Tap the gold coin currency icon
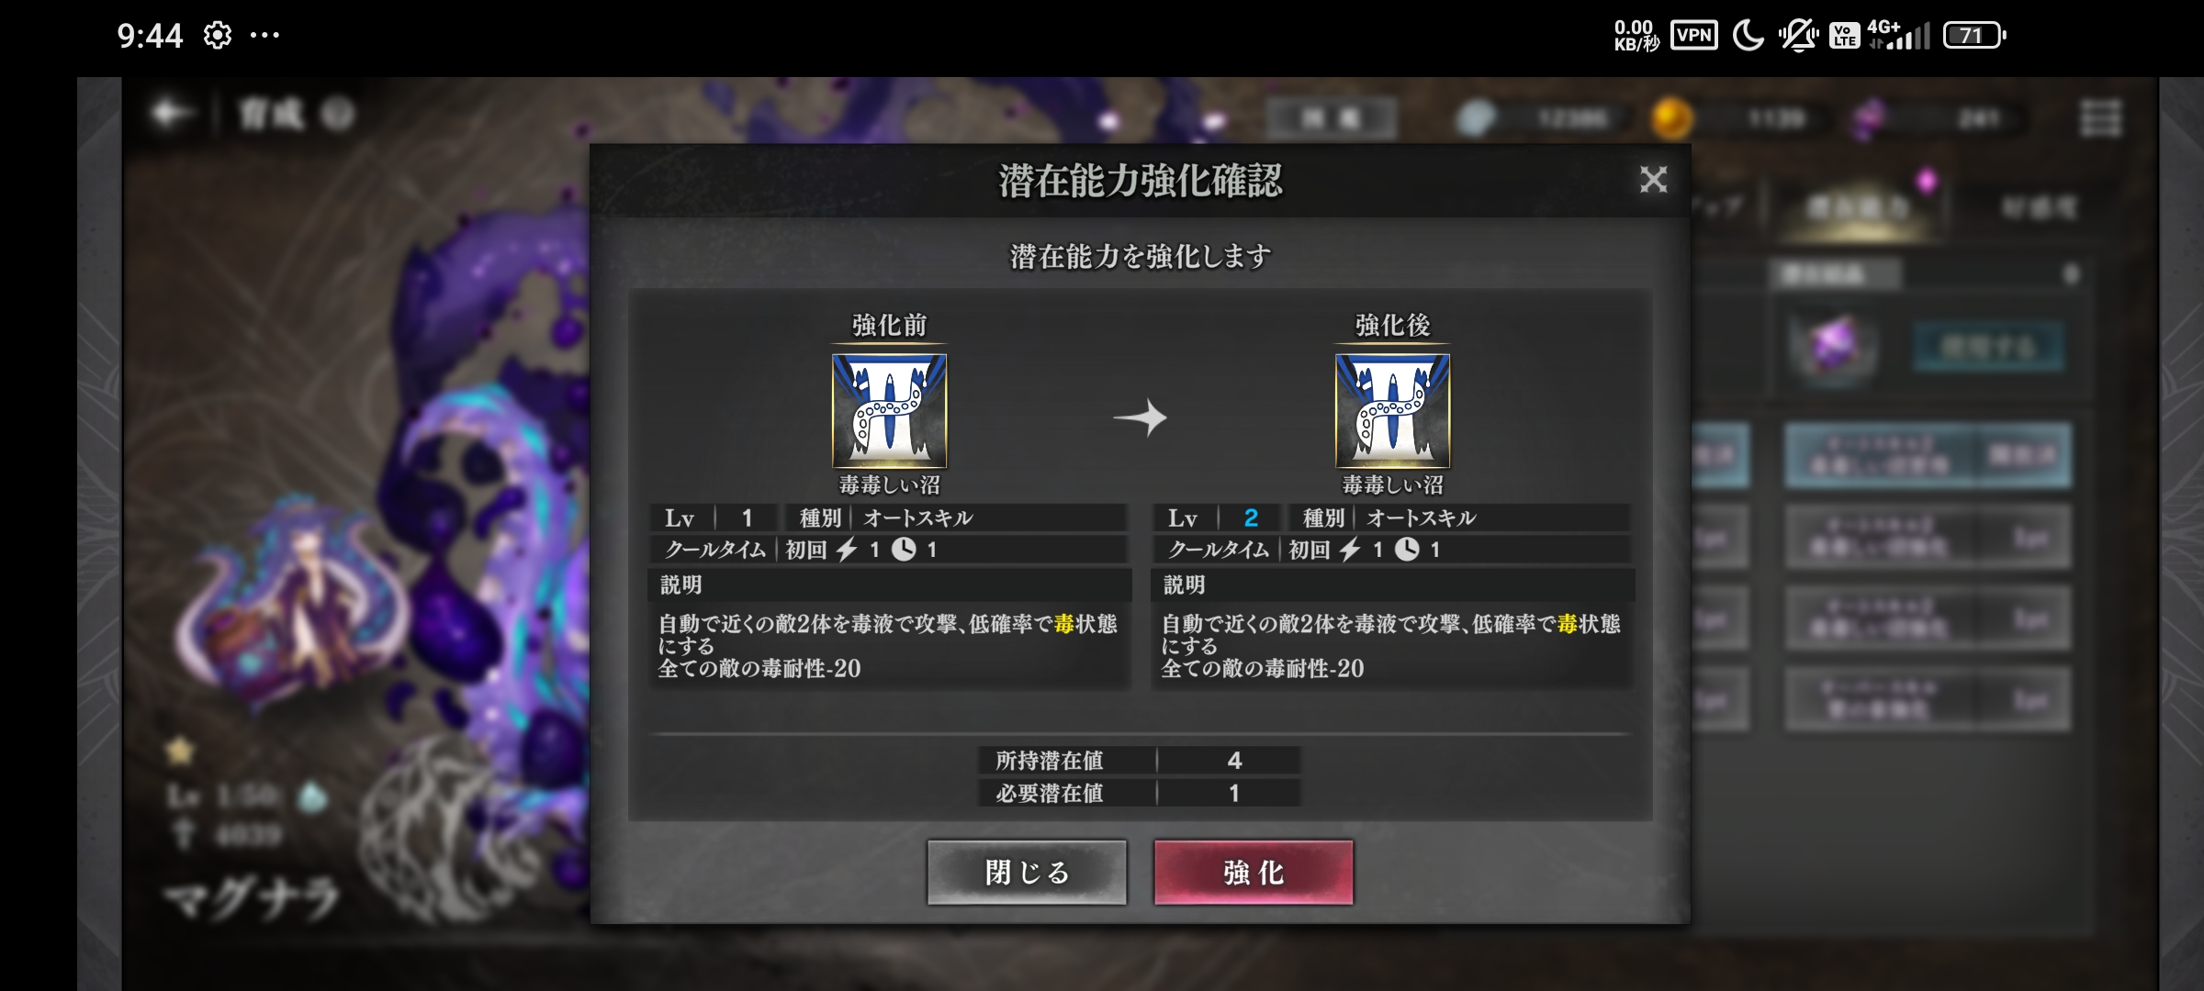Image resolution: width=2204 pixels, height=991 pixels. click(1671, 118)
